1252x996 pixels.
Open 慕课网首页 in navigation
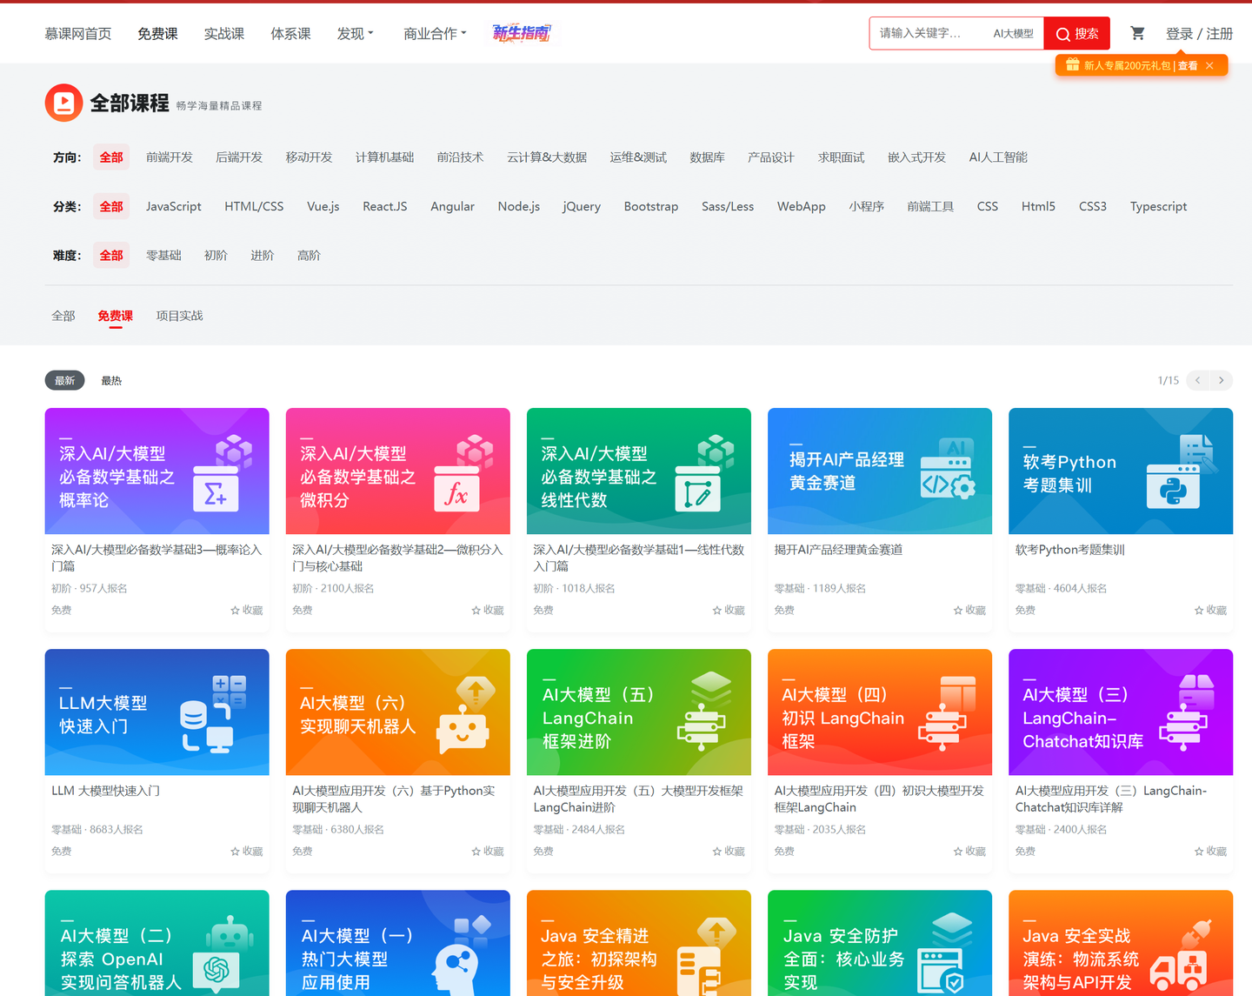pyautogui.click(x=78, y=33)
